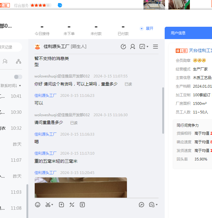Click the forward arrow icon in toolbar
Screen dimensions: 212x218
pos(141,204)
